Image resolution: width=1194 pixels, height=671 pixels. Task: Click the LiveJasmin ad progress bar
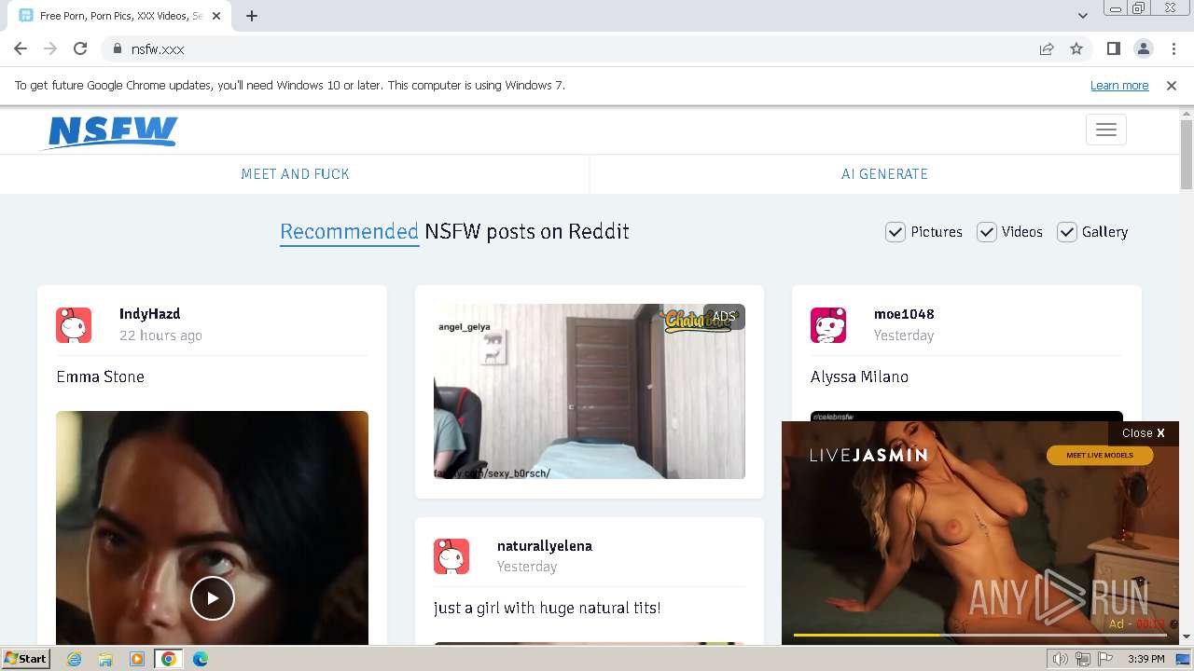pos(979,636)
